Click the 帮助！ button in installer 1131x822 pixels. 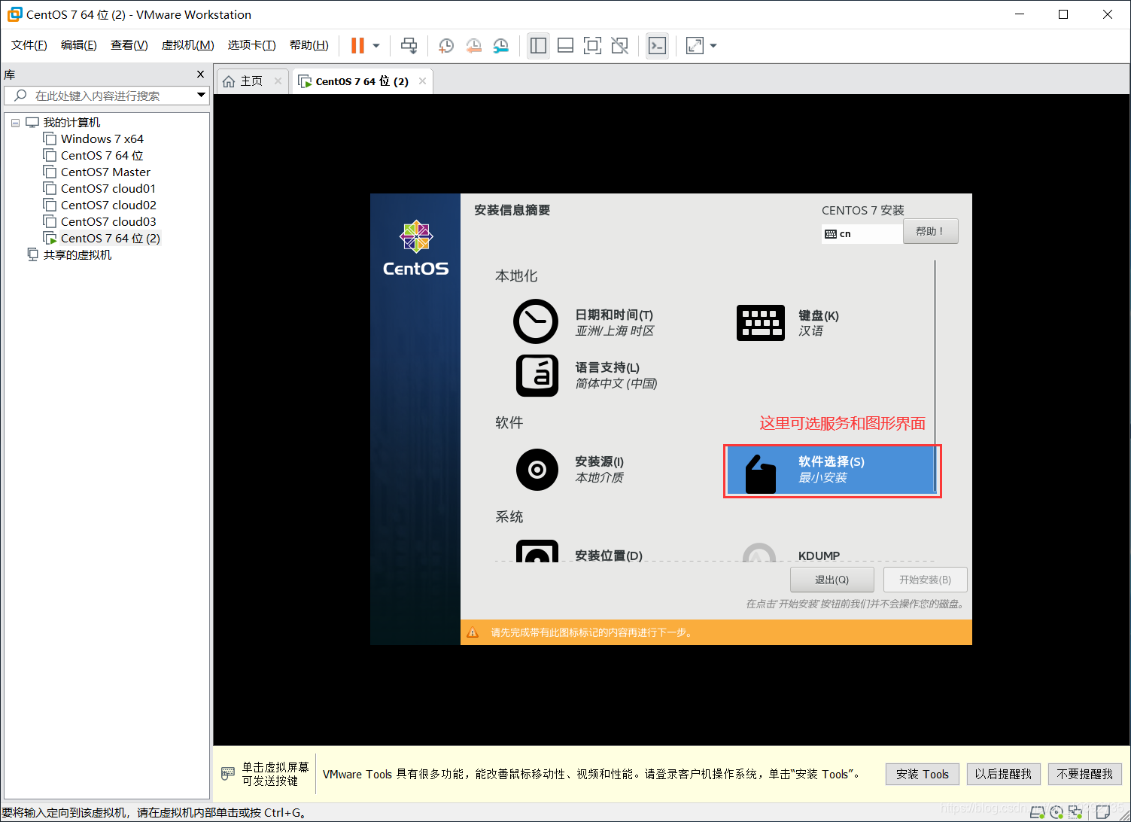coord(930,231)
